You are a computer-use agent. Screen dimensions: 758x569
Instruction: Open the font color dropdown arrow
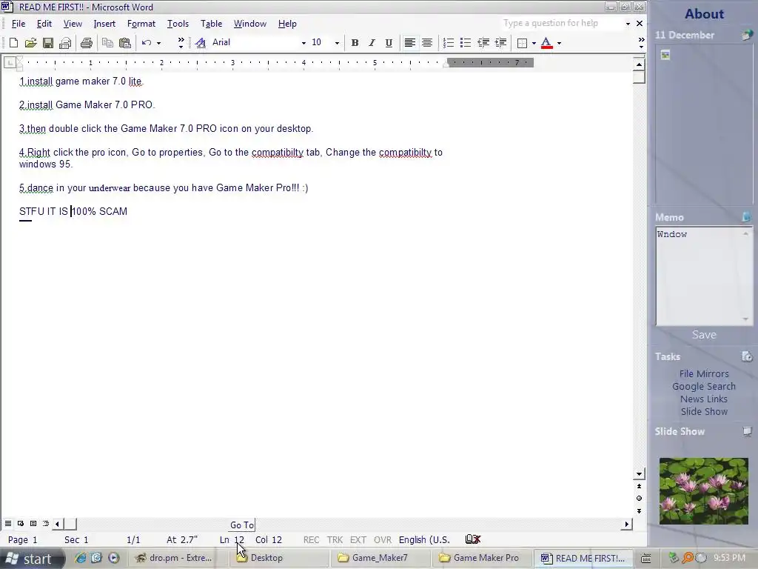point(559,43)
